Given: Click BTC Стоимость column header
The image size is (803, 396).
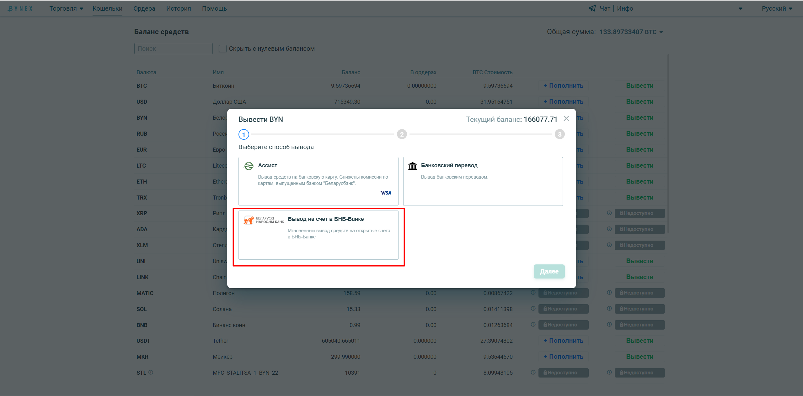Looking at the screenshot, I should [x=492, y=72].
